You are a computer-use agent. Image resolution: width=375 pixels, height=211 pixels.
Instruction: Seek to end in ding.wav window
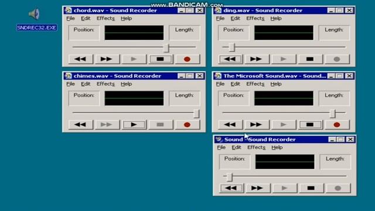[257, 59]
